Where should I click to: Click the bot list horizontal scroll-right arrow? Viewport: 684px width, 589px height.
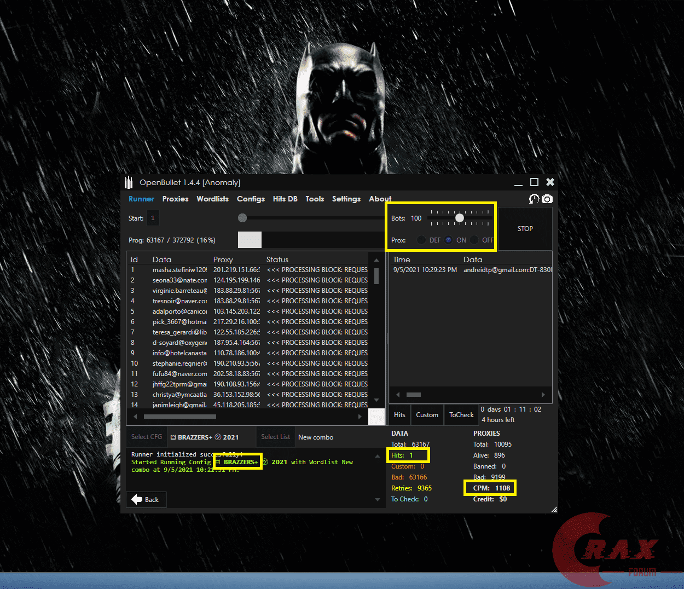[360, 417]
